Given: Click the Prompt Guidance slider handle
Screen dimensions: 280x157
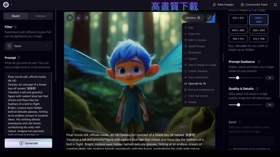Looking at the screenshot, I should tap(238, 78).
